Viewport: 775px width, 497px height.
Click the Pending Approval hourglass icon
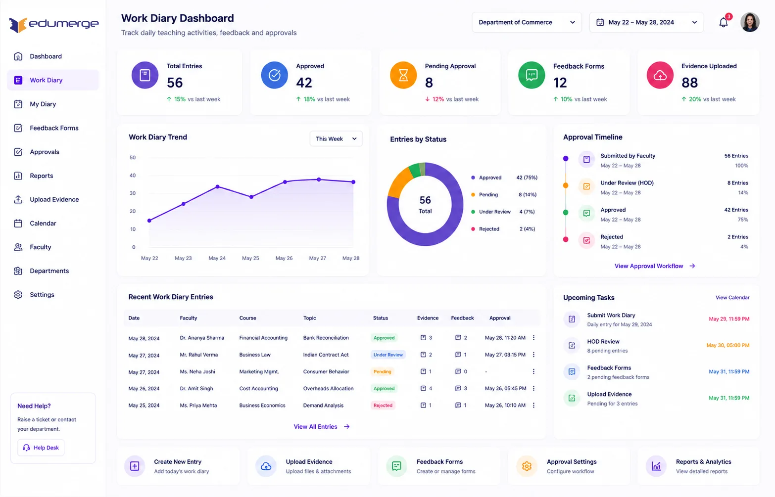pos(403,75)
